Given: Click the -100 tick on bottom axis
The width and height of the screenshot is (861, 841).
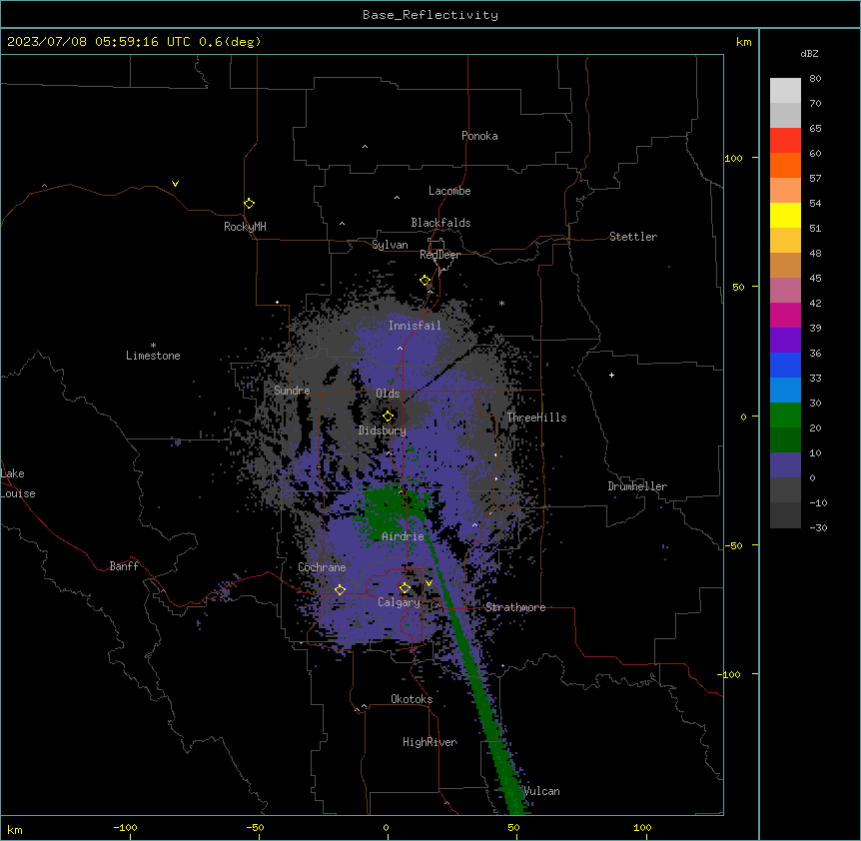Looking at the screenshot, I should 126,827.
